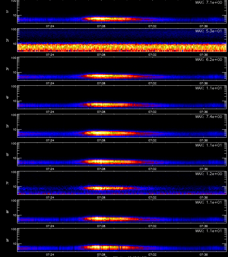The image size is (228, 257).
Task: Click the 07:32 tick label under panel 6F
Action: (152, 169)
